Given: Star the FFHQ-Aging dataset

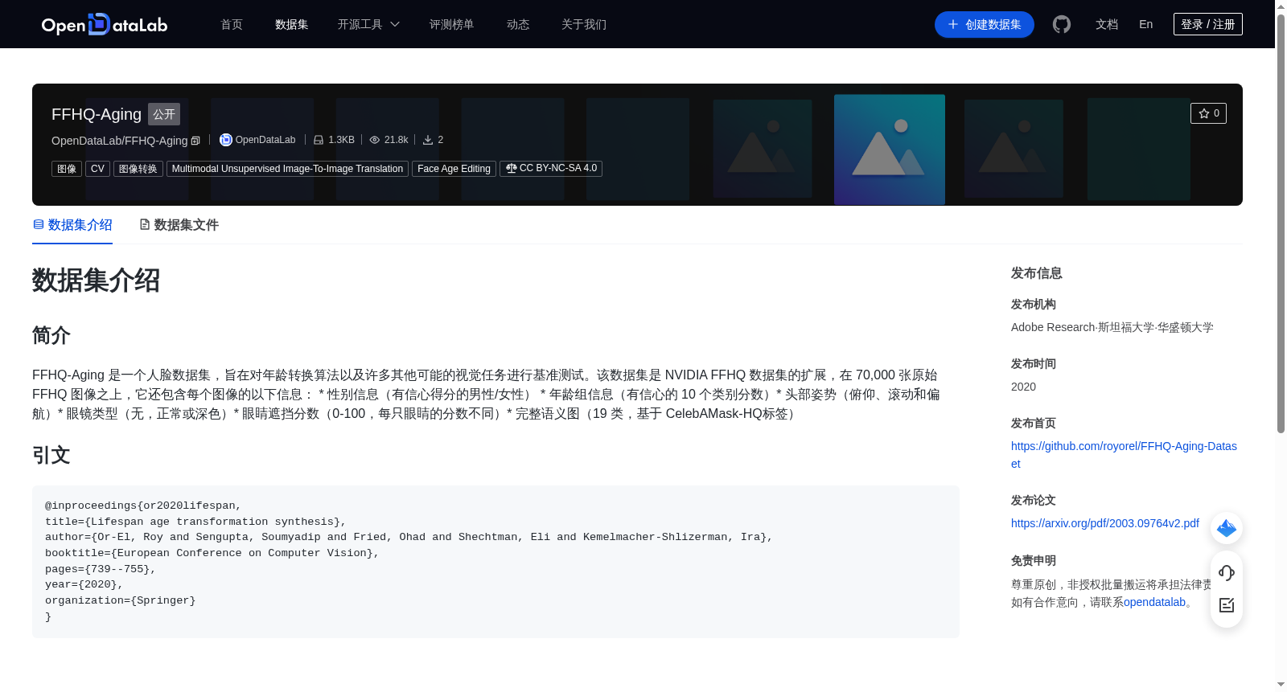Looking at the screenshot, I should click(1208, 113).
